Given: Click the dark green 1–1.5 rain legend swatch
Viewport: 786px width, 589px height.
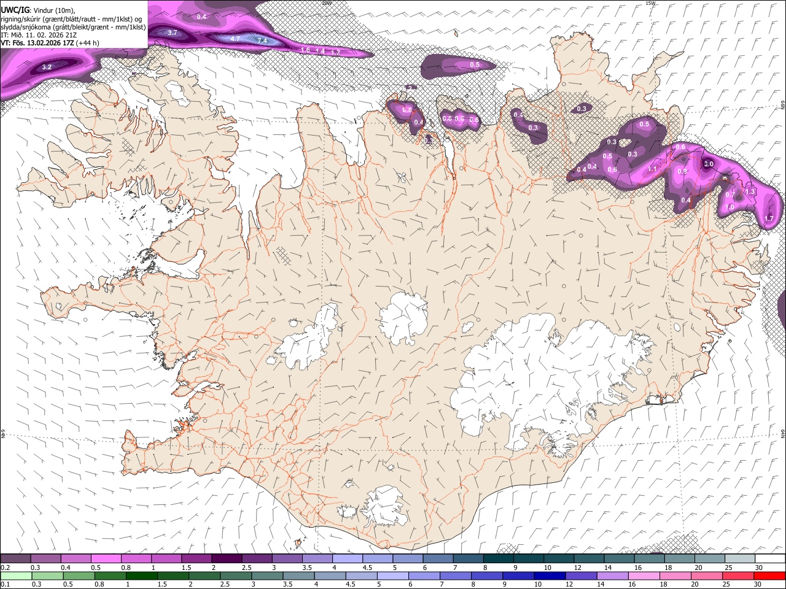Looking at the screenshot, I should click(x=141, y=576).
